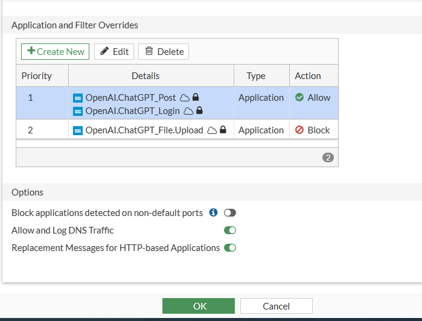Image resolution: width=422 pixels, height=321 pixels.
Task: Sort overrides by the Priority column
Action: coord(37,76)
